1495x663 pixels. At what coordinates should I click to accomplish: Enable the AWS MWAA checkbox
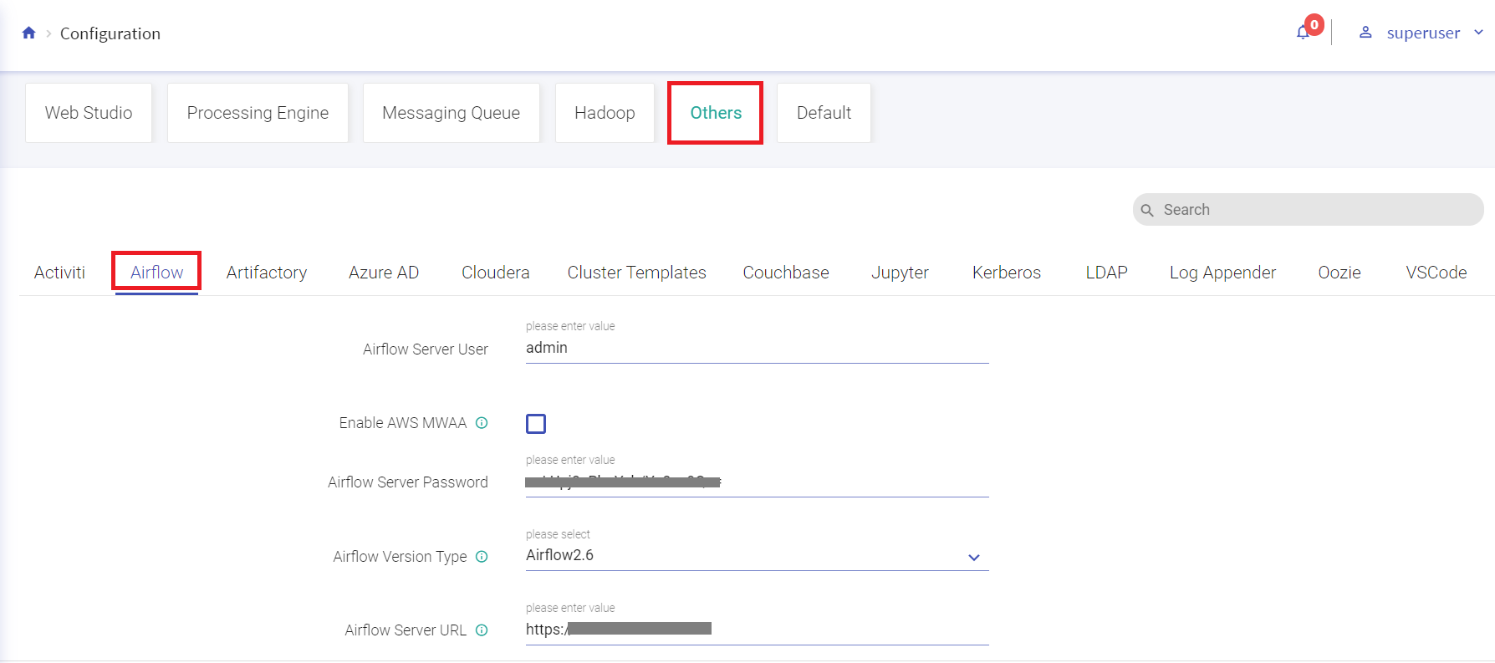point(536,424)
